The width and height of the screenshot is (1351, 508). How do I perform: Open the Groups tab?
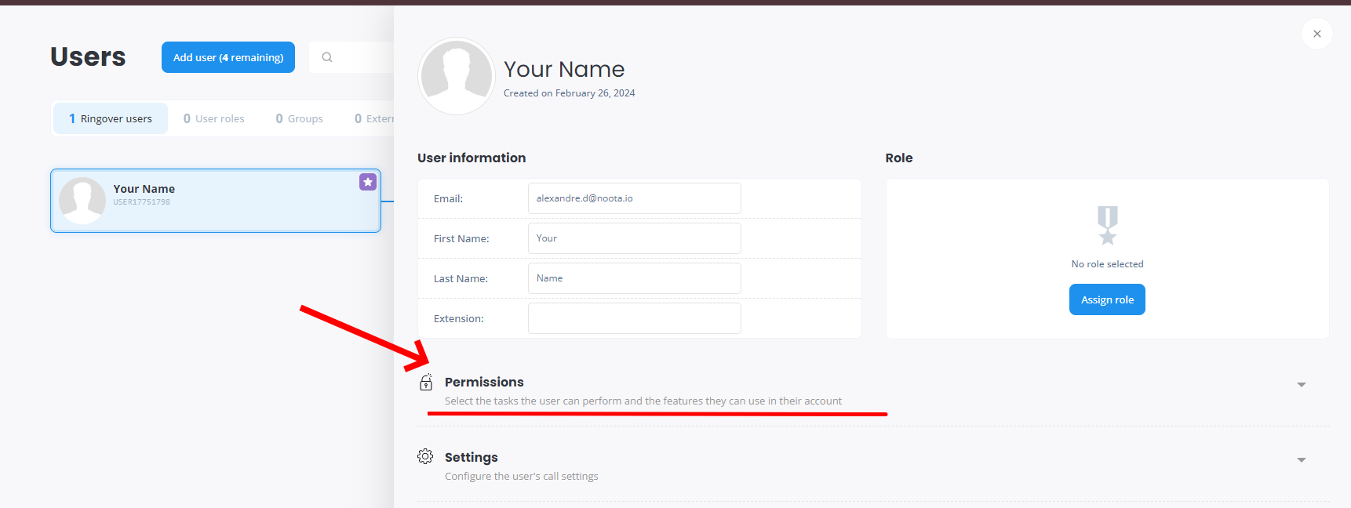[300, 118]
